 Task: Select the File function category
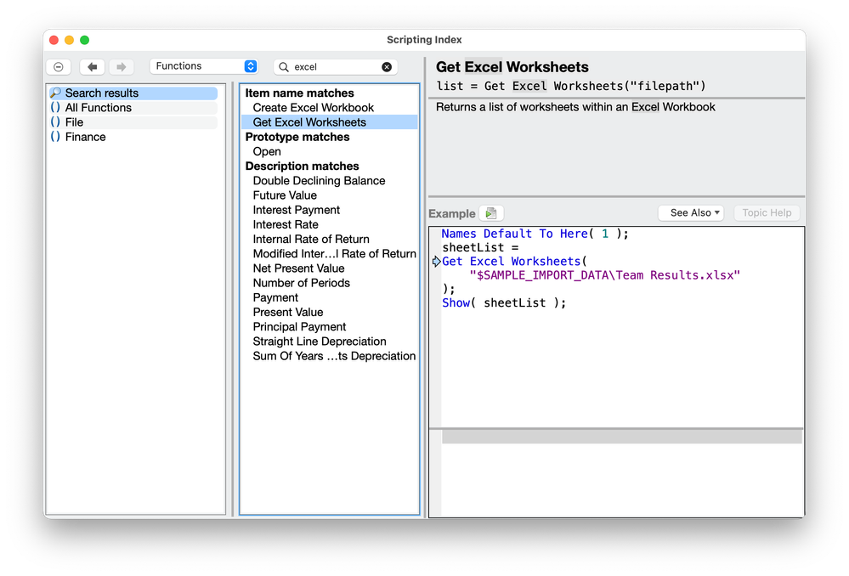pos(133,122)
